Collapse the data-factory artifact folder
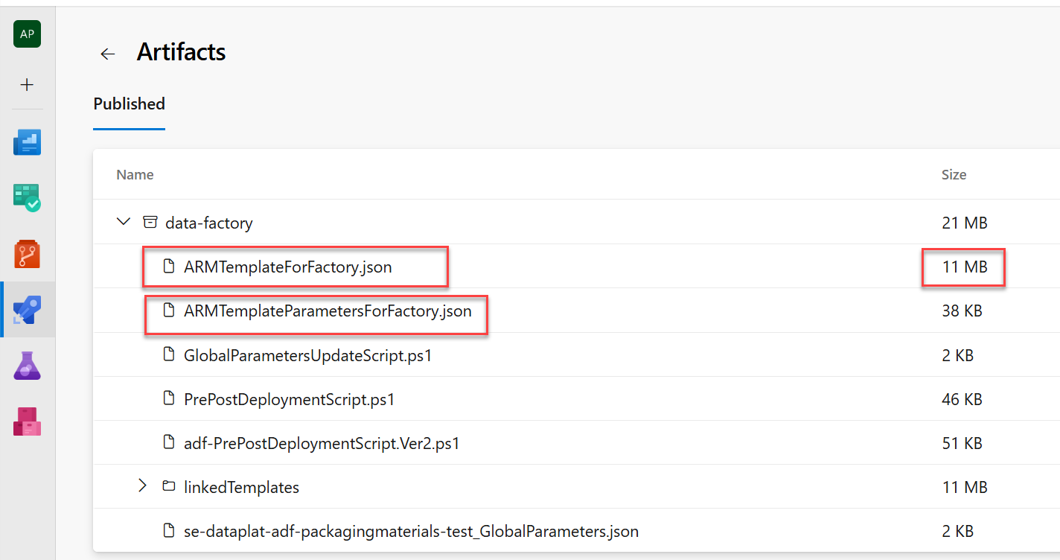This screenshot has height=560, width=1060. 124,222
